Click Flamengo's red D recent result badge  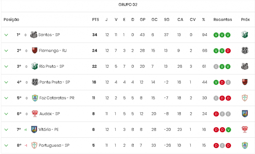pyautogui.click(x=228, y=51)
